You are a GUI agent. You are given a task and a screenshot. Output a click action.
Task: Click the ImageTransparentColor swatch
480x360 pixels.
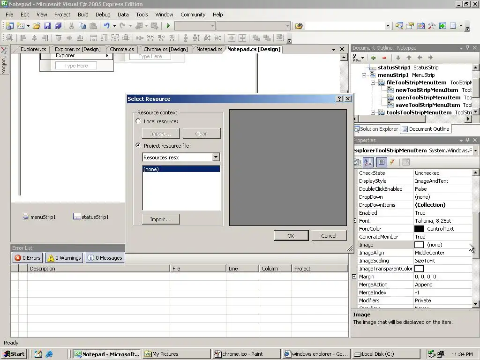click(x=419, y=269)
